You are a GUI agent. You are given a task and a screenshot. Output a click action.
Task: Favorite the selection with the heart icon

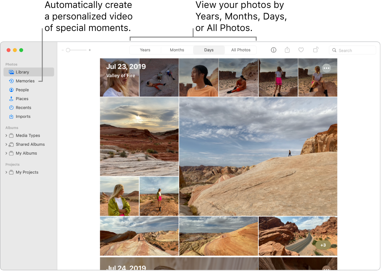(x=301, y=50)
